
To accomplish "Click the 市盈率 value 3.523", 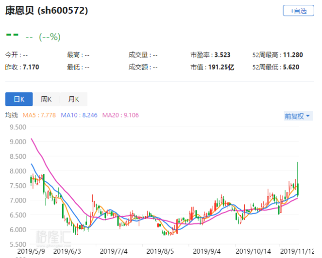I will pyautogui.click(x=222, y=55).
